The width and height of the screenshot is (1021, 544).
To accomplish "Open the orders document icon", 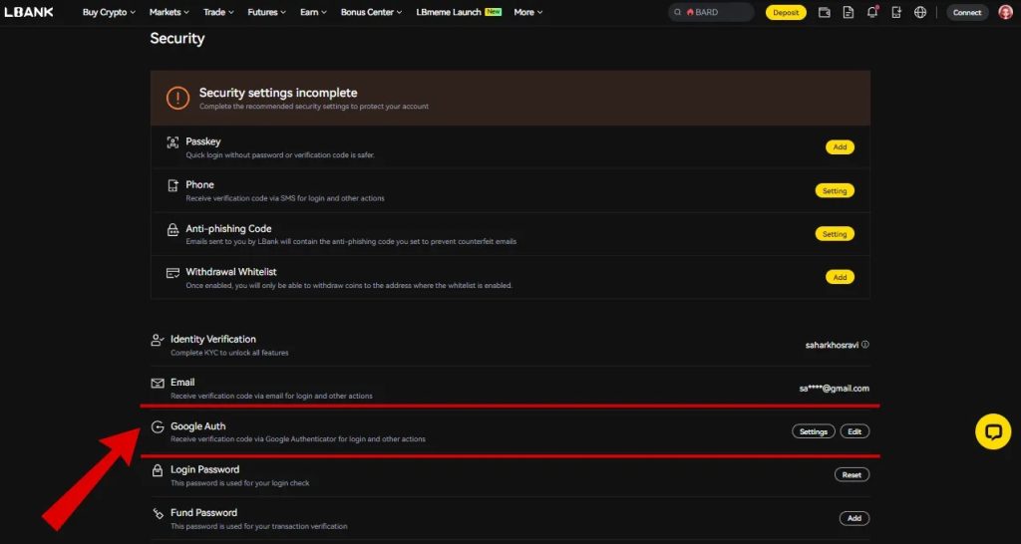I will (x=848, y=12).
